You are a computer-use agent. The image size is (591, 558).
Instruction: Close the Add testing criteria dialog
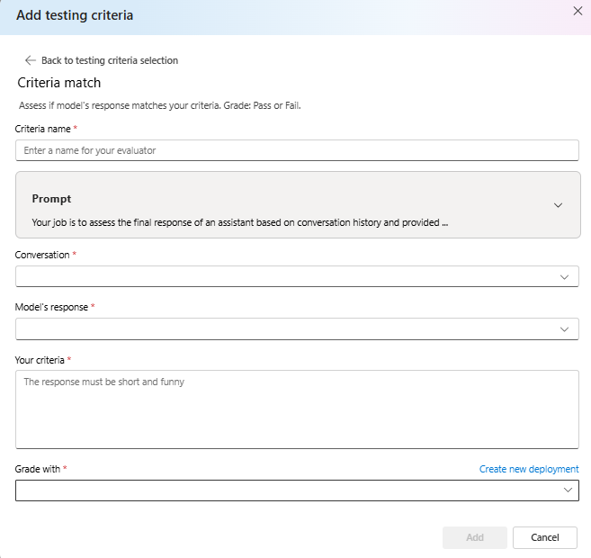578,10
